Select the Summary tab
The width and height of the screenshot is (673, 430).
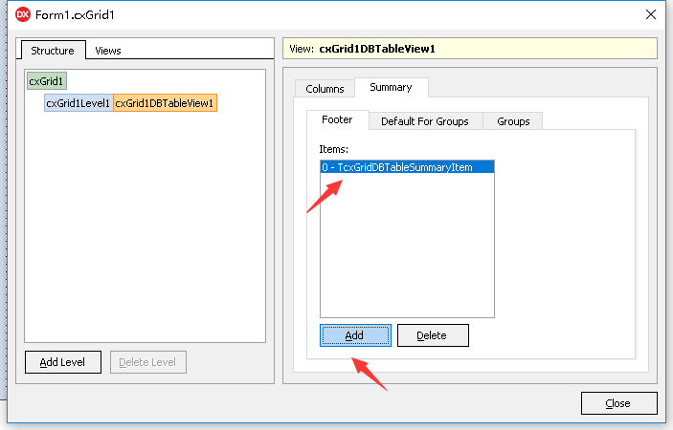click(391, 88)
